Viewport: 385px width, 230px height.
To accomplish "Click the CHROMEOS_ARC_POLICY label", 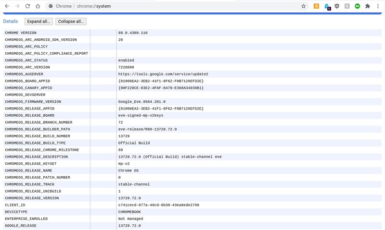I will [26, 47].
